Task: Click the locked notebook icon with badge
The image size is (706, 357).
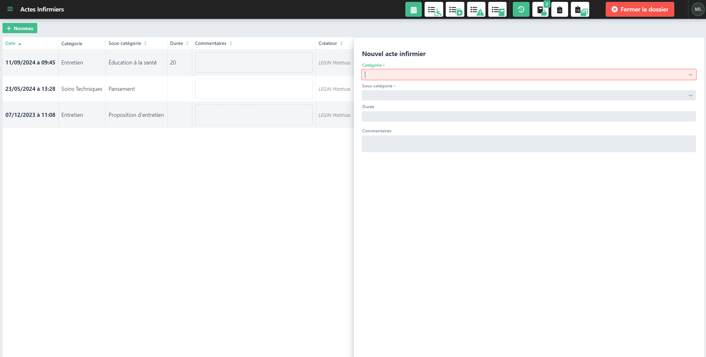Action: tap(541, 10)
